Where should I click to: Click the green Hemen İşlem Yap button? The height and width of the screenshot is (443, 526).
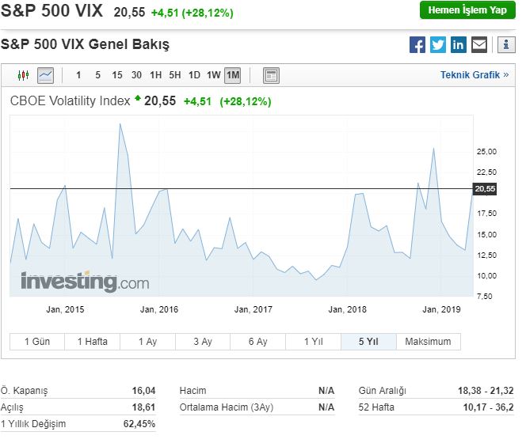[x=467, y=10]
